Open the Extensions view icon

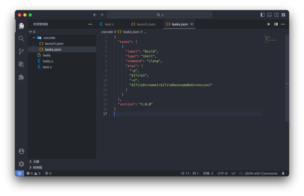(x=21, y=77)
